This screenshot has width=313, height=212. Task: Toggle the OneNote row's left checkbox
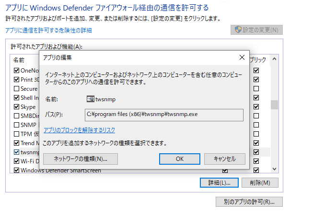17,70
